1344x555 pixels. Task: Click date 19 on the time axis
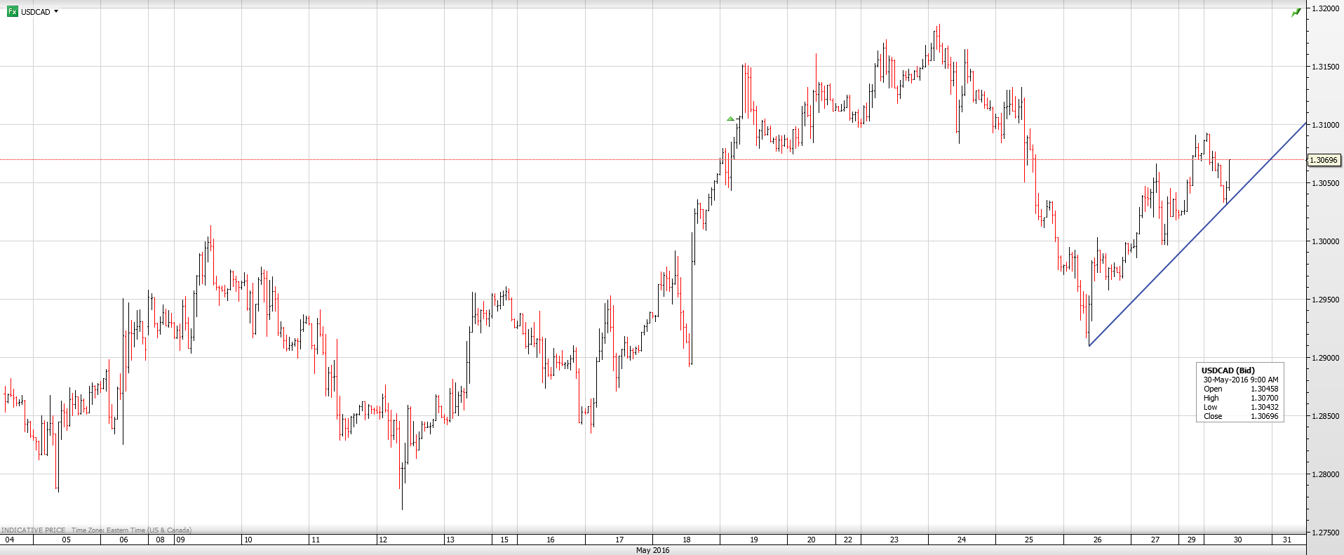click(753, 540)
